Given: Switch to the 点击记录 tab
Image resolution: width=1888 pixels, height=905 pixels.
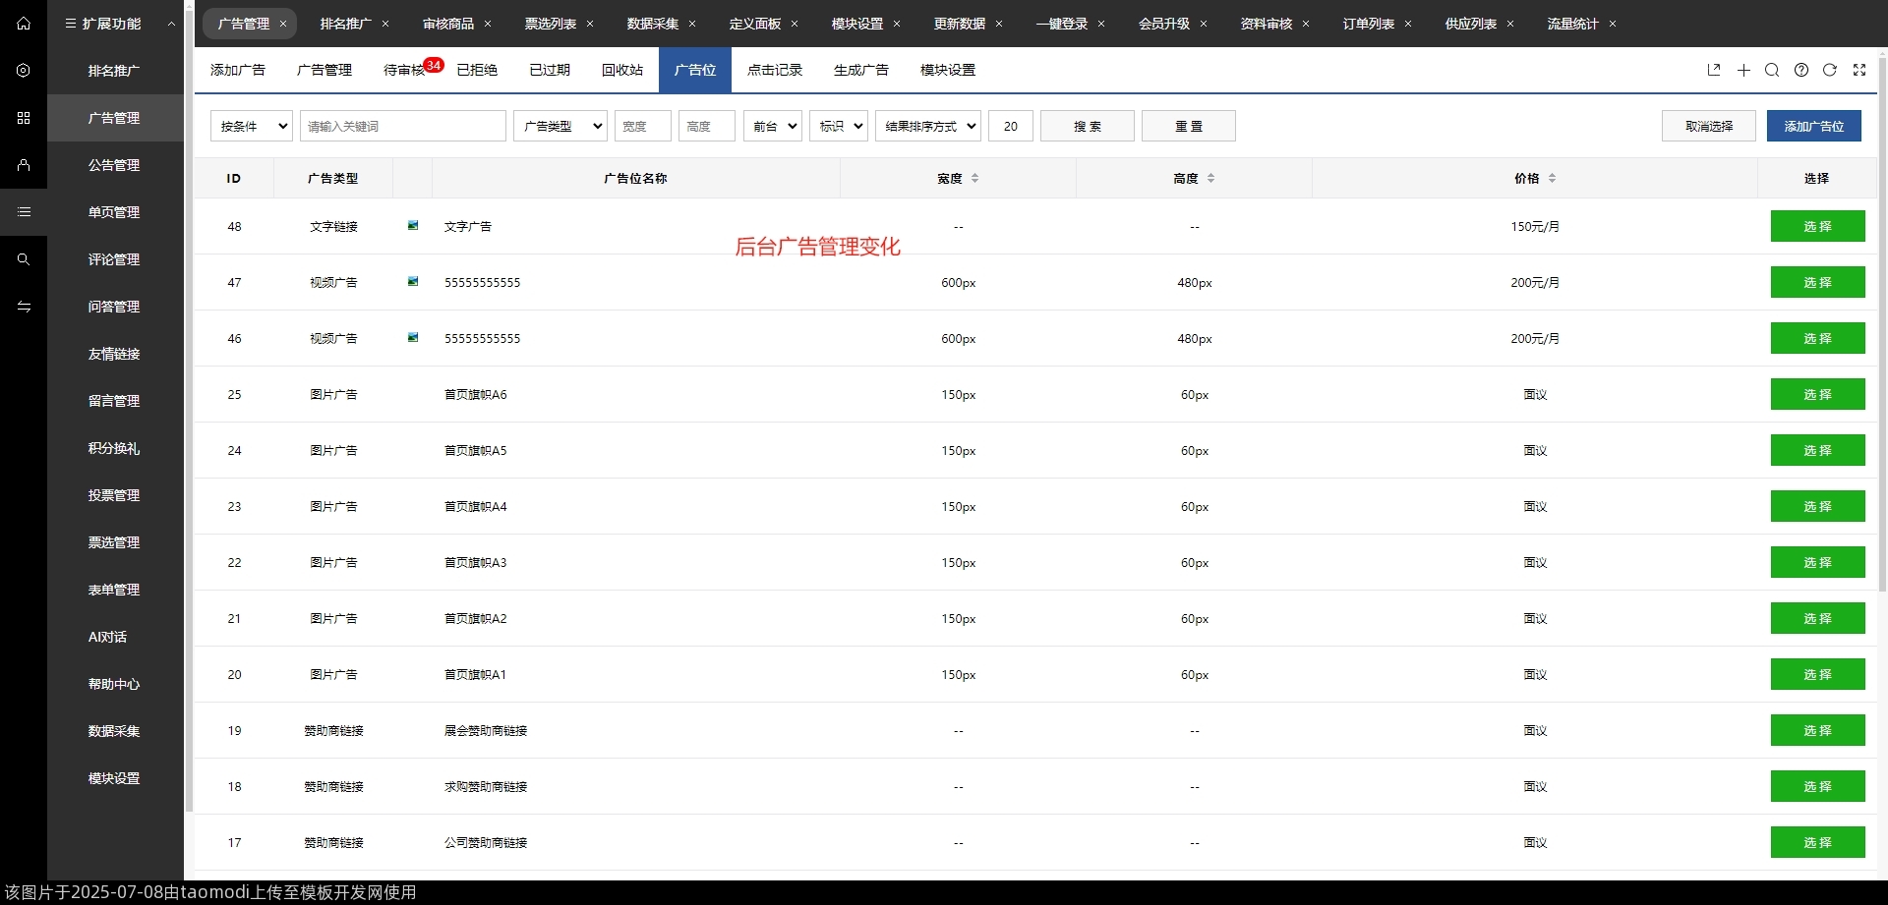Looking at the screenshot, I should [775, 70].
